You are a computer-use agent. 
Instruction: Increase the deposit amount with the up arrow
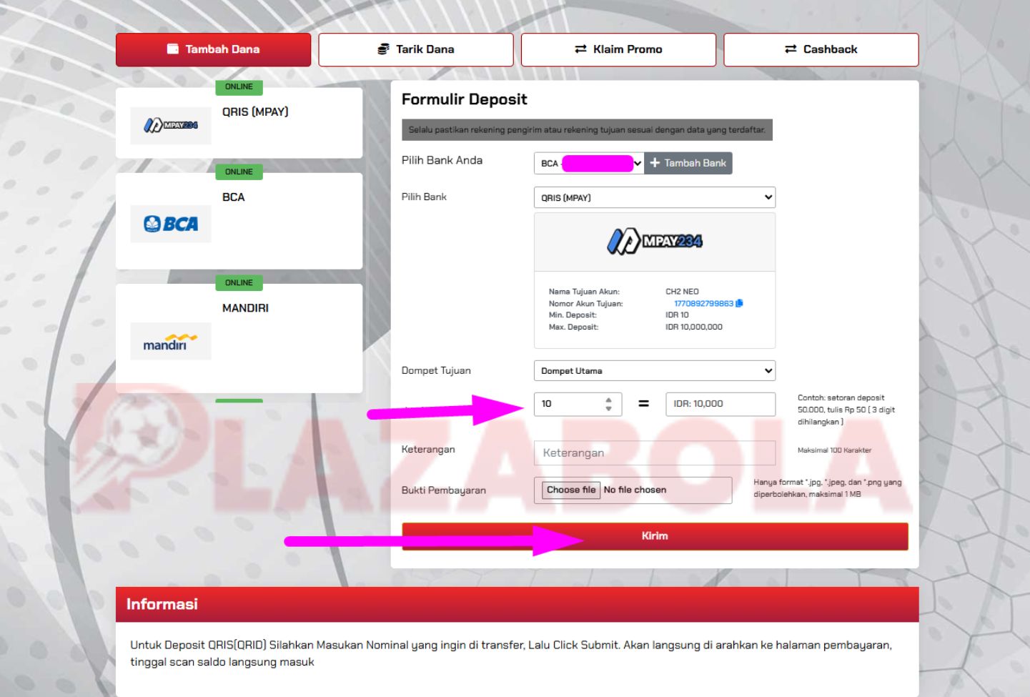(x=608, y=400)
